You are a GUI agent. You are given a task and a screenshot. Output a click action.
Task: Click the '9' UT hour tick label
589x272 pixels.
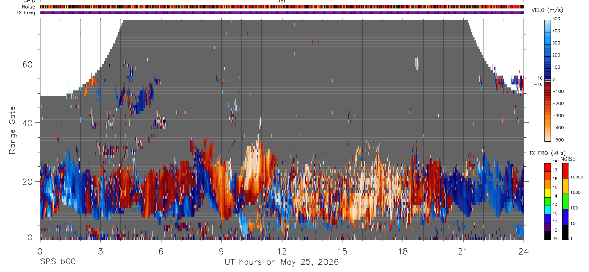(221, 251)
